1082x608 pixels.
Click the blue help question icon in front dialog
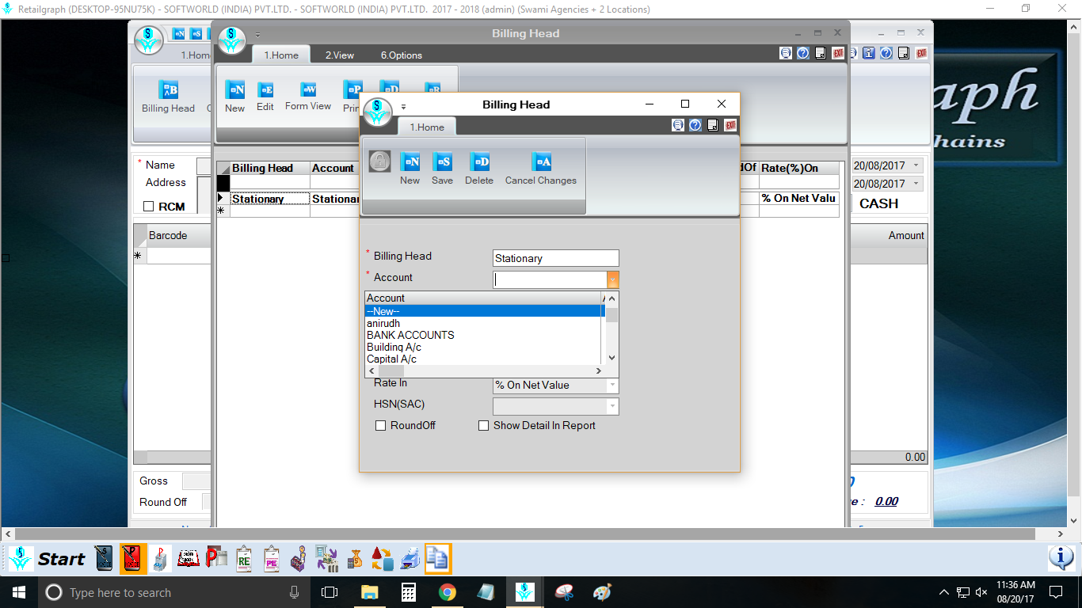pos(695,125)
